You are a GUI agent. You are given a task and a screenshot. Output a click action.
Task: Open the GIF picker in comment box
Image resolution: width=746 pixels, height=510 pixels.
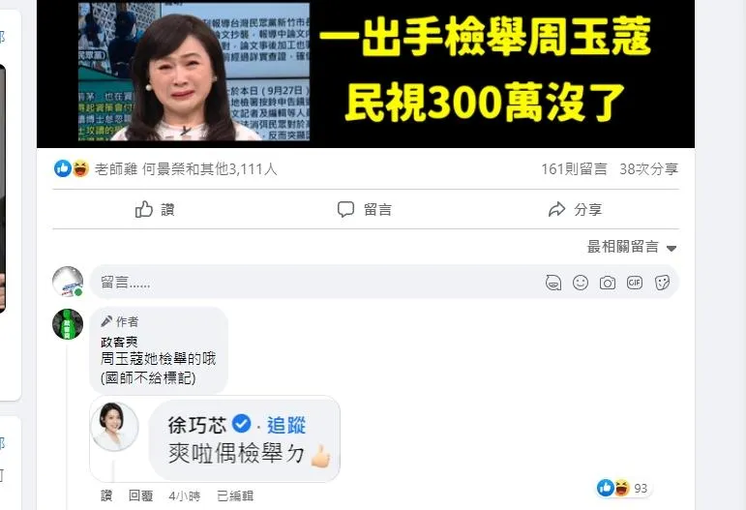coord(635,283)
